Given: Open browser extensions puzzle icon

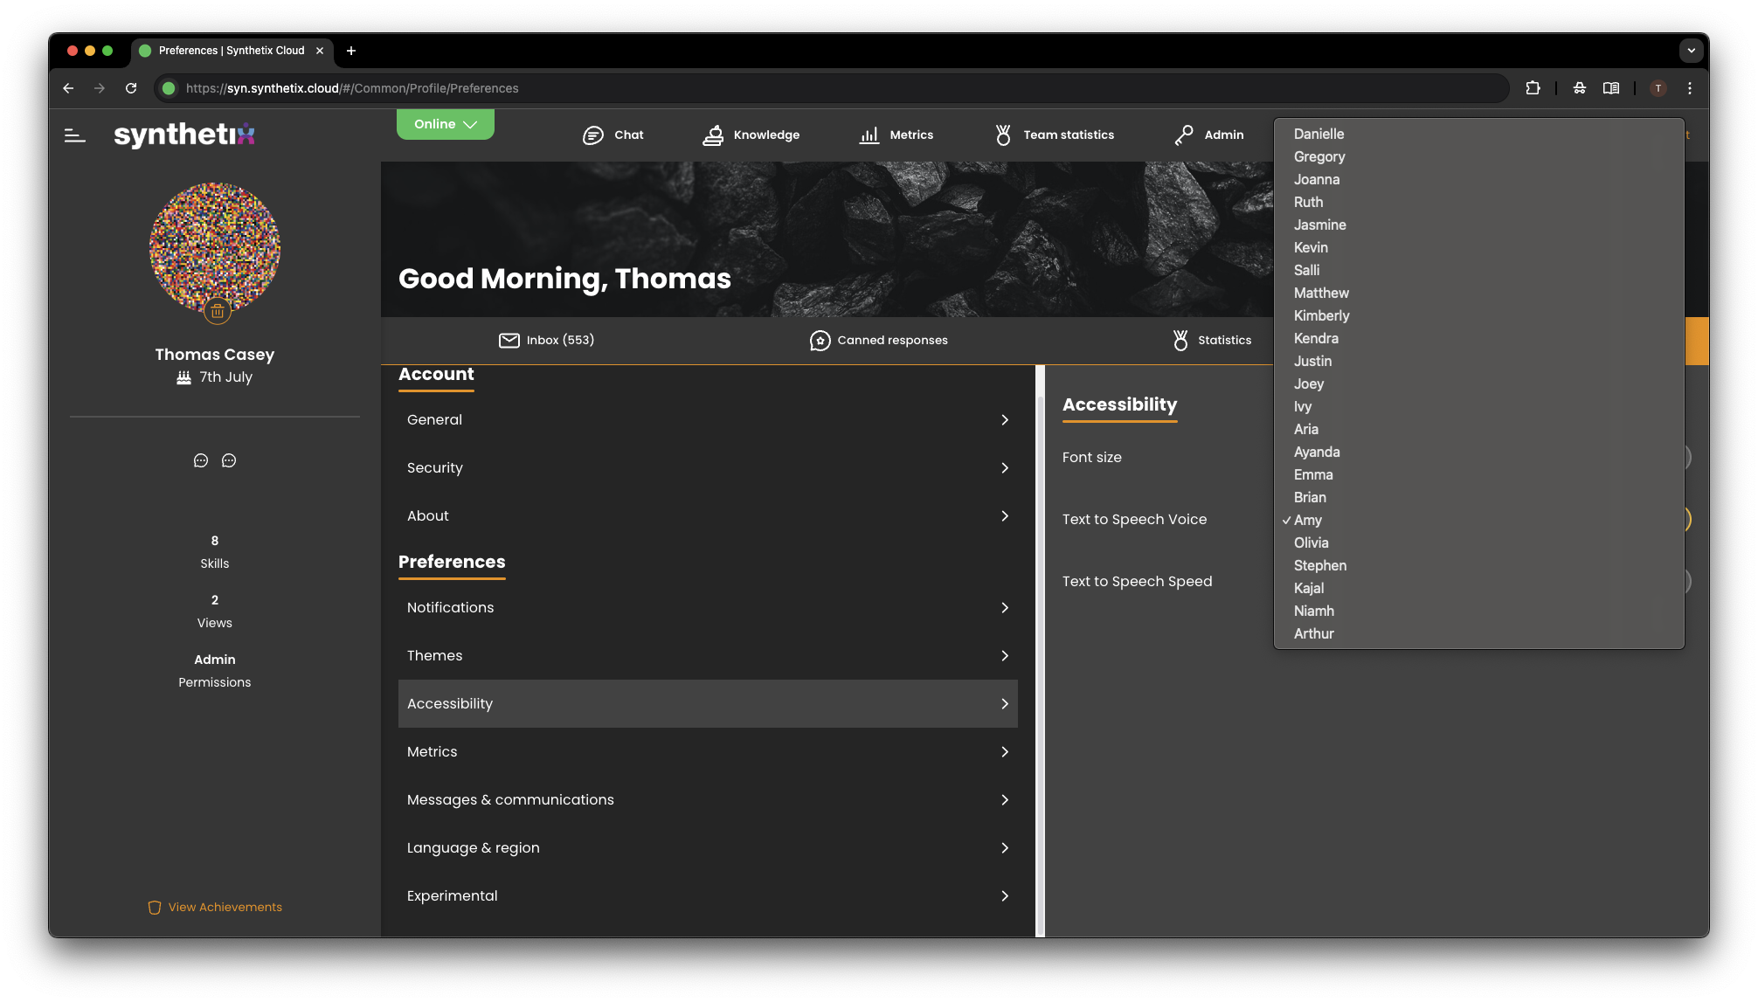Looking at the screenshot, I should click(1533, 88).
